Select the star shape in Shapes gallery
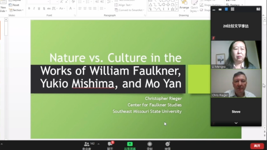Screen dimensions: 267x150 [x=172, y=9]
